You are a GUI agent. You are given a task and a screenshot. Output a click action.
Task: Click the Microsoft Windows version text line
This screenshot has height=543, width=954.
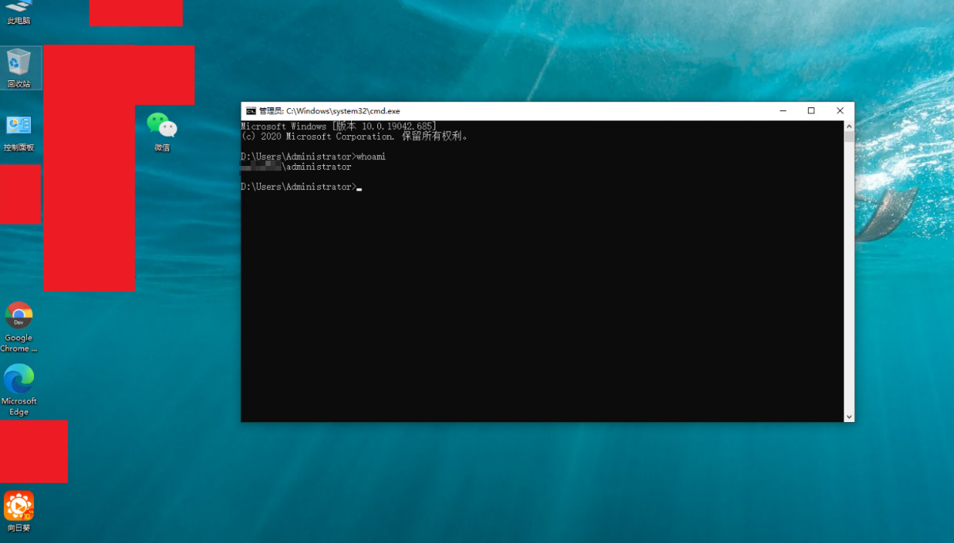[338, 127]
